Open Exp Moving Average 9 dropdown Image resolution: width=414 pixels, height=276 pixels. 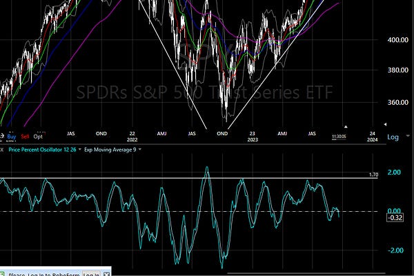(x=139, y=150)
